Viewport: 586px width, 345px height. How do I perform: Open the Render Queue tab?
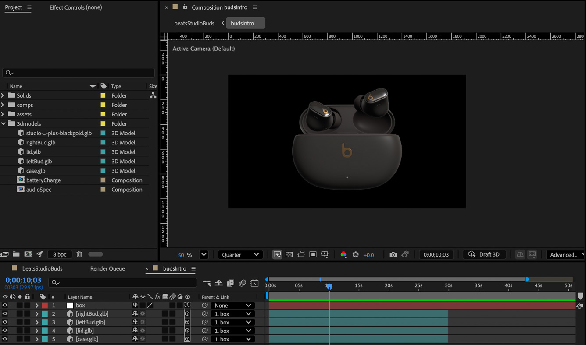pyautogui.click(x=107, y=268)
